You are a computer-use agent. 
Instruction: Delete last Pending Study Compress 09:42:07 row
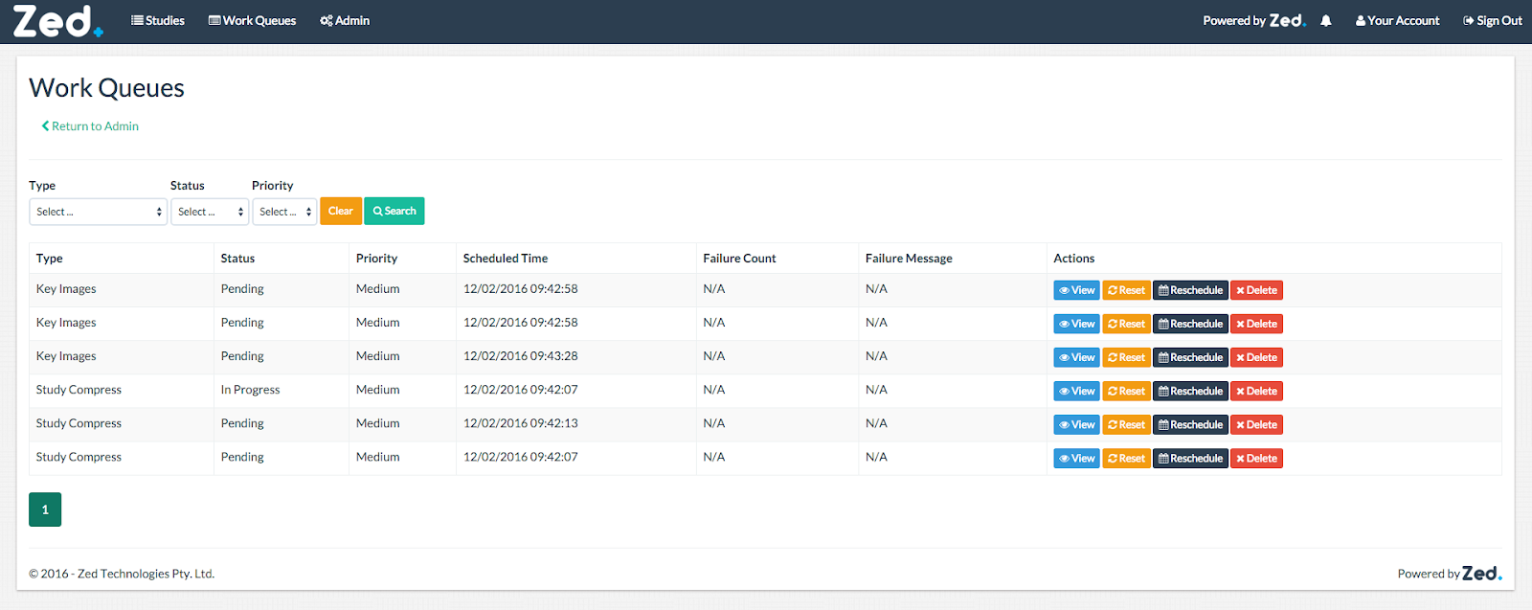point(1256,459)
